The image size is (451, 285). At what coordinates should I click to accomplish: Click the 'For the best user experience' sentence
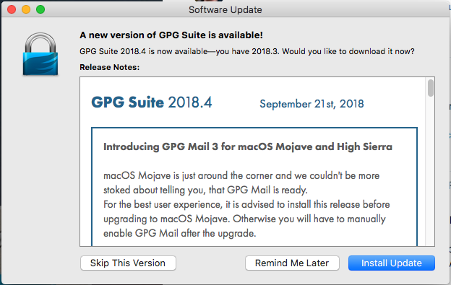tap(246, 205)
